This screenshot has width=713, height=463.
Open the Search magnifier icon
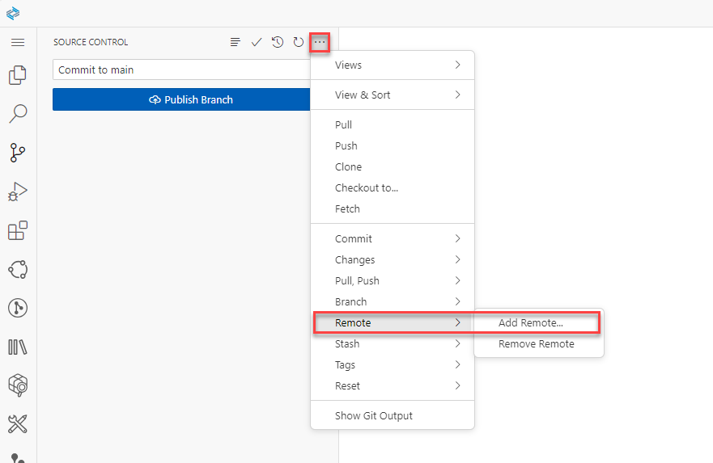point(18,113)
